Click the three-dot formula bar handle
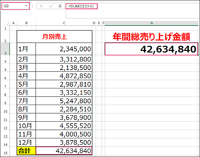 33,6
